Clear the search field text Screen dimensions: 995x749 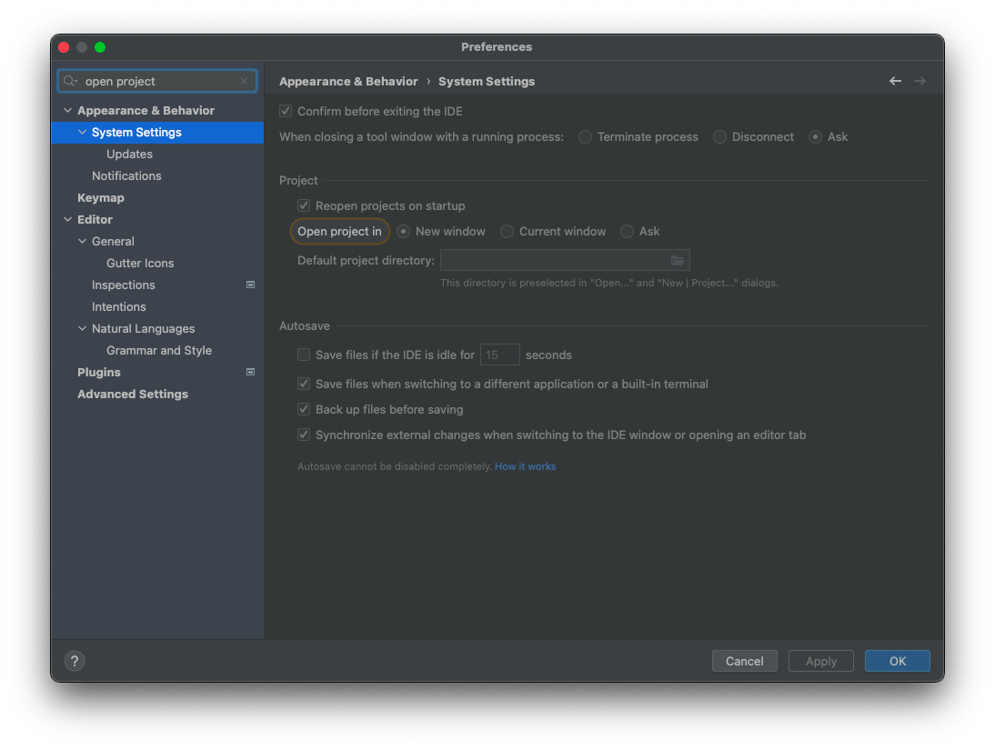coord(244,81)
